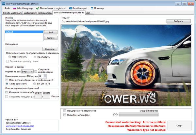
Task: Enable Сохранить информацию checkbox
Action: coord(36,71)
